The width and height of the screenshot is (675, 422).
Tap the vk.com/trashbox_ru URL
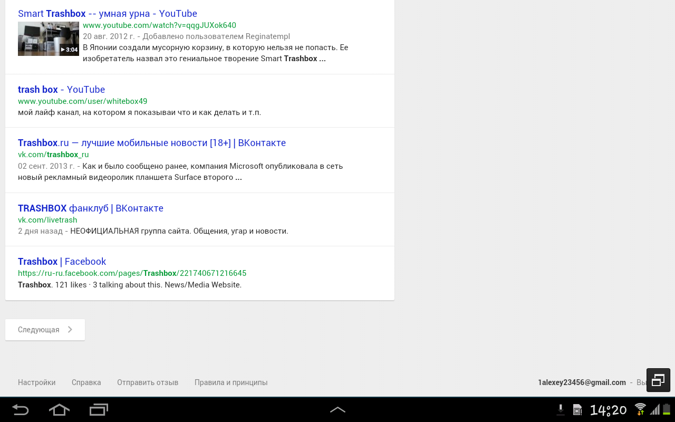[x=53, y=155]
